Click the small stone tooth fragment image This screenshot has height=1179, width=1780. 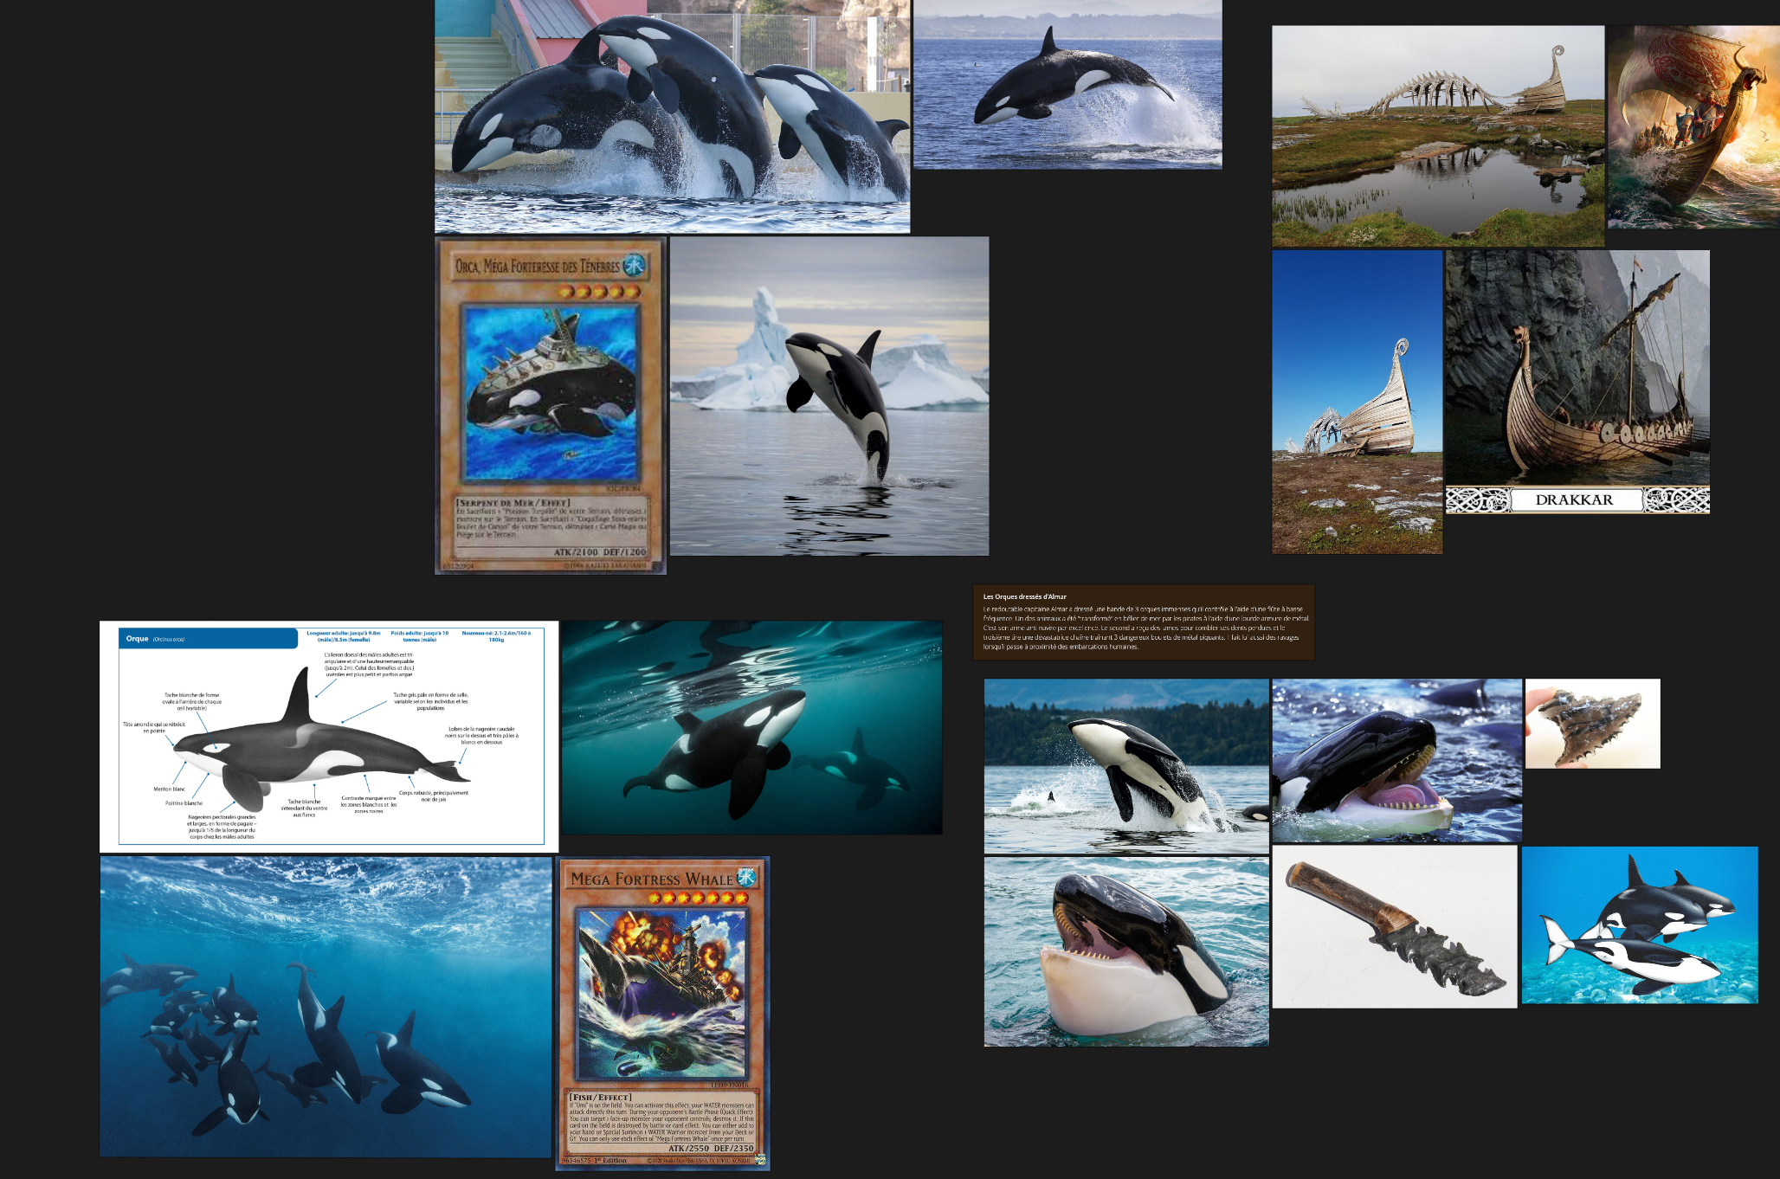point(1592,724)
